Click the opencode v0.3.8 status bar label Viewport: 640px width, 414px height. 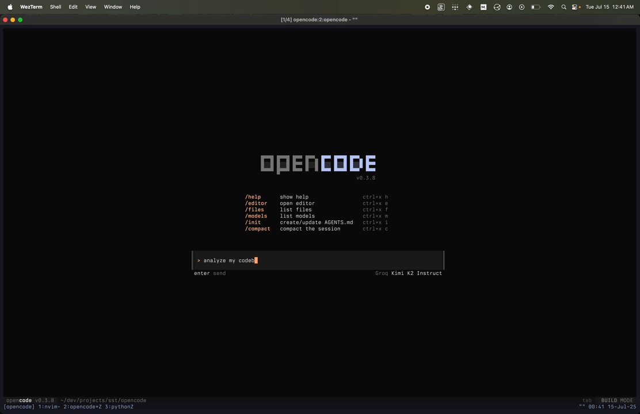pyautogui.click(x=30, y=401)
